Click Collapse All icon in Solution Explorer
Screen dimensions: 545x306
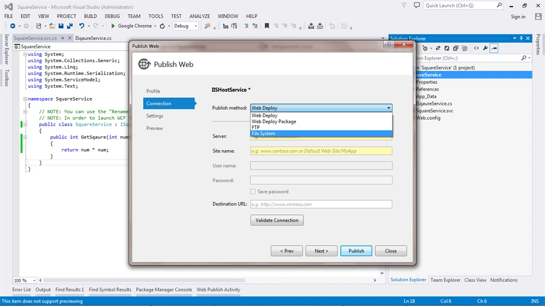pos(456,48)
